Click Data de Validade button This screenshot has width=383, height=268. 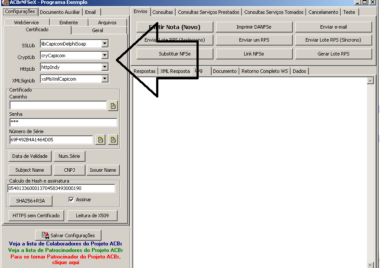[30, 156]
